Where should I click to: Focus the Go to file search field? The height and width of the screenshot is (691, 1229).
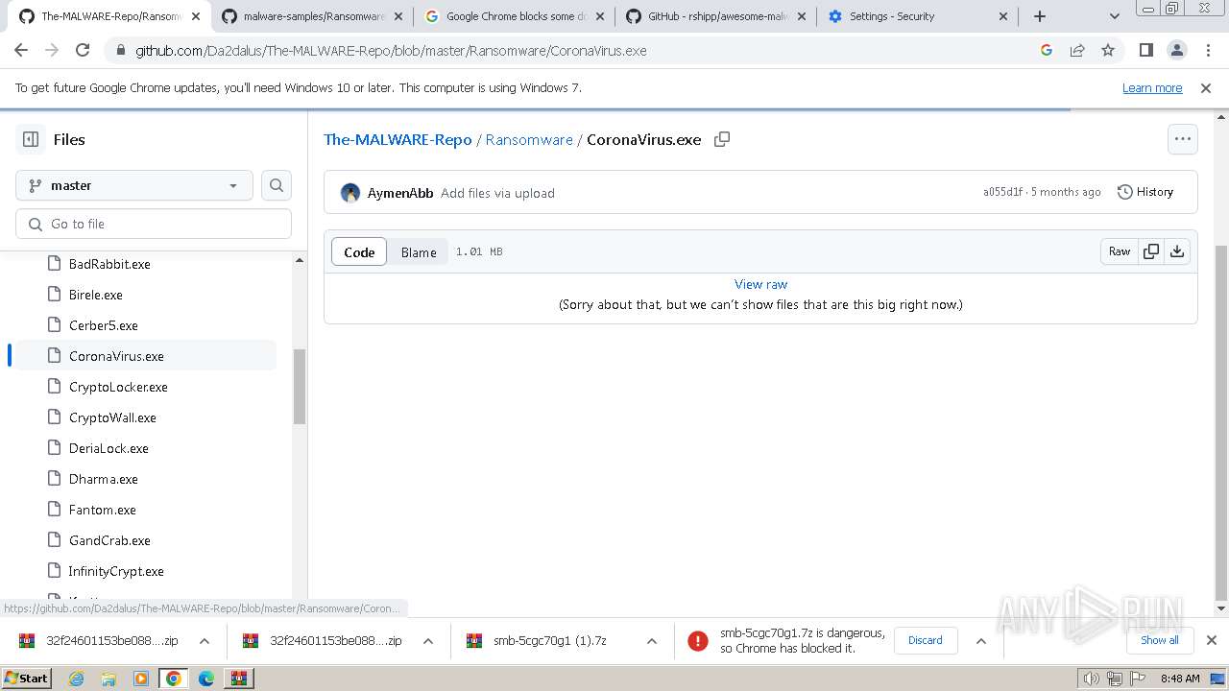tap(154, 224)
